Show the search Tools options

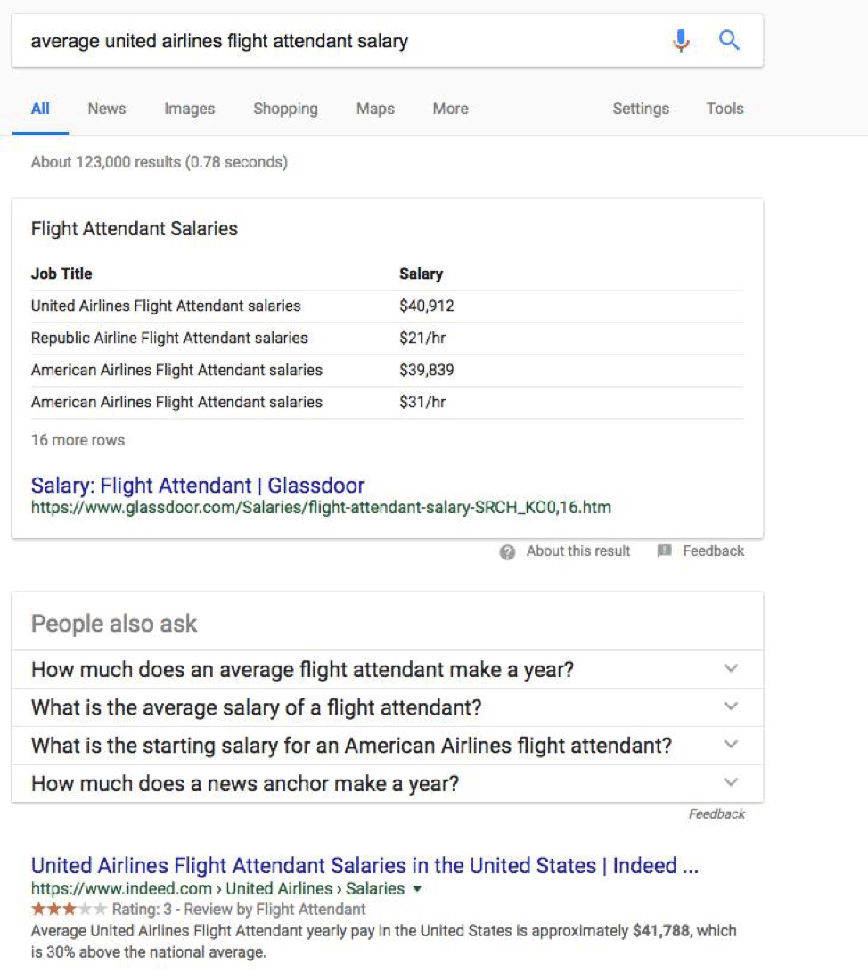[x=725, y=109]
